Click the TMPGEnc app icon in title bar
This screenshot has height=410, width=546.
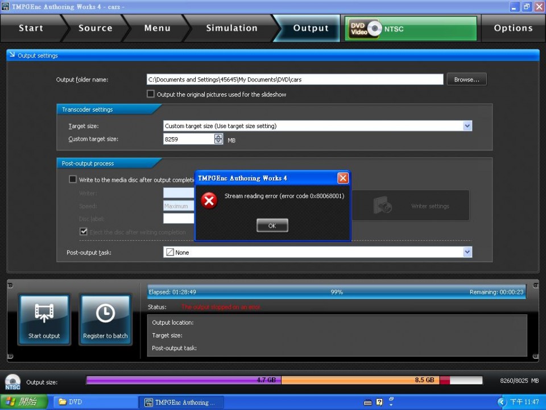(x=5, y=6)
